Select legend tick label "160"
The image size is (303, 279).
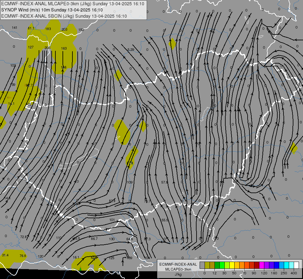point(274,273)
